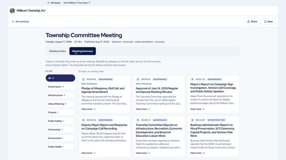Image resolution: width=286 pixels, height=160 pixels.
Task: Open Deputy Mayor Report and Response title
Action: coord(104,127)
